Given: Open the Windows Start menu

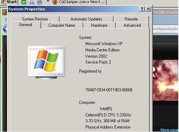Looking at the screenshot, I should [x=9, y=2].
